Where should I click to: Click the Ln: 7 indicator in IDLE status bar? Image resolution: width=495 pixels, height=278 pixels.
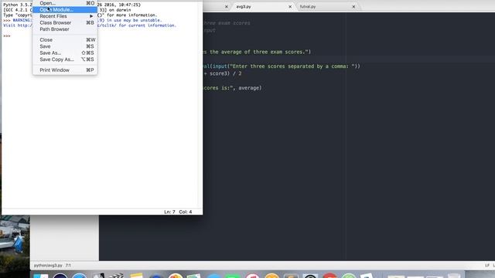(x=169, y=212)
